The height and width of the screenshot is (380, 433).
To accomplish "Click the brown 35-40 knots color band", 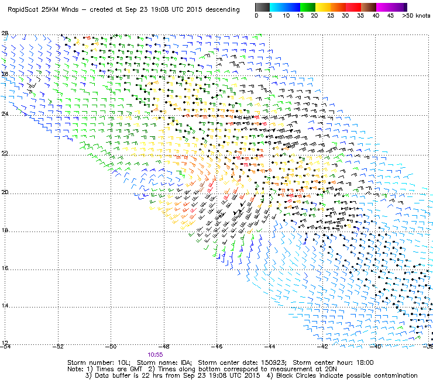I will pyautogui.click(x=369, y=7).
